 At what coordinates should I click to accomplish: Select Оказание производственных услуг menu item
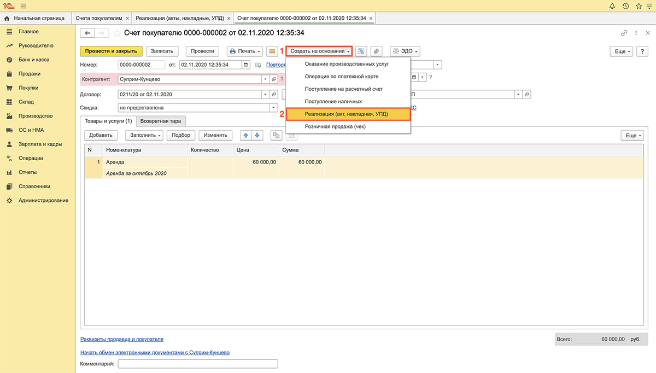(349, 64)
